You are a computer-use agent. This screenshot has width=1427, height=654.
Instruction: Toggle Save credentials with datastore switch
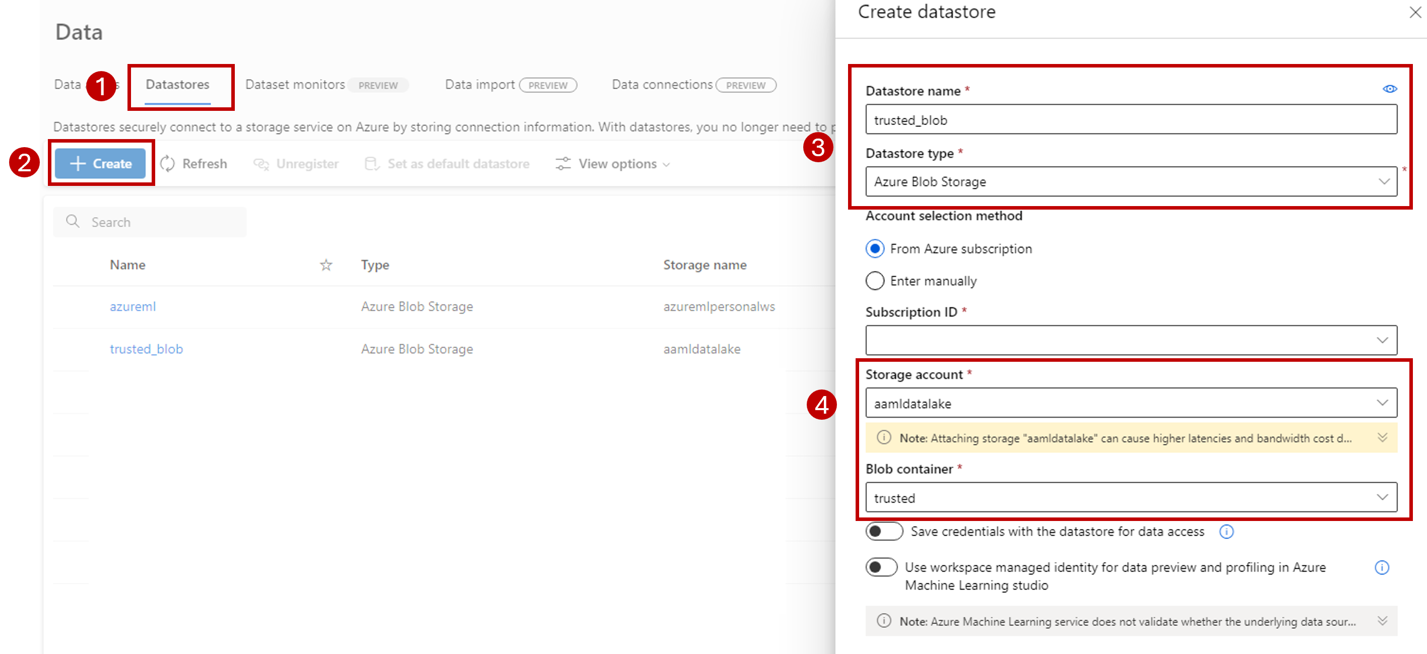click(x=882, y=532)
